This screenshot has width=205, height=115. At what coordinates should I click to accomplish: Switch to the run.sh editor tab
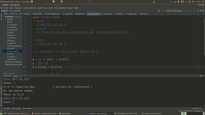[x=144, y=14]
